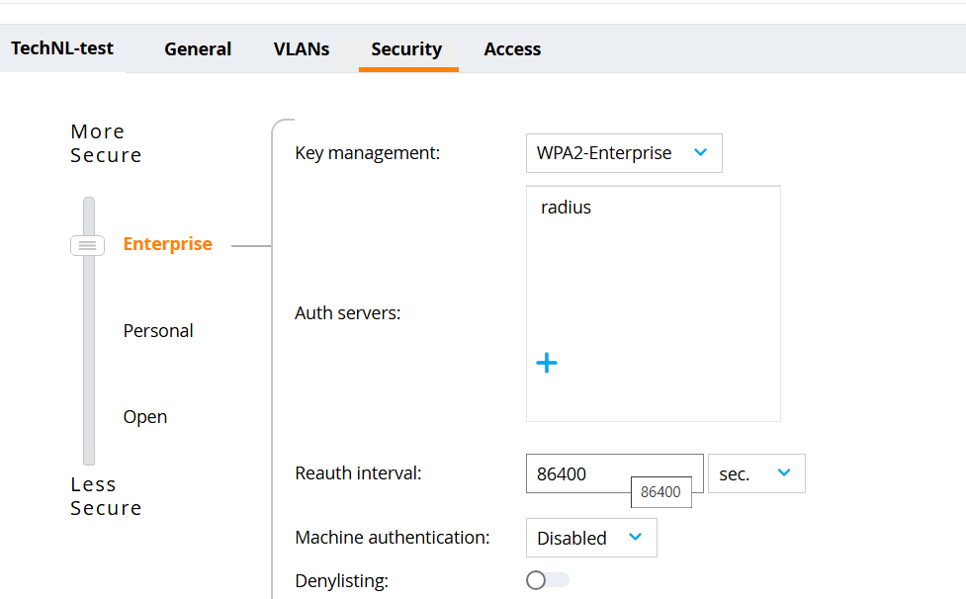Switch to the General tab
This screenshot has width=966, height=599.
tap(198, 48)
